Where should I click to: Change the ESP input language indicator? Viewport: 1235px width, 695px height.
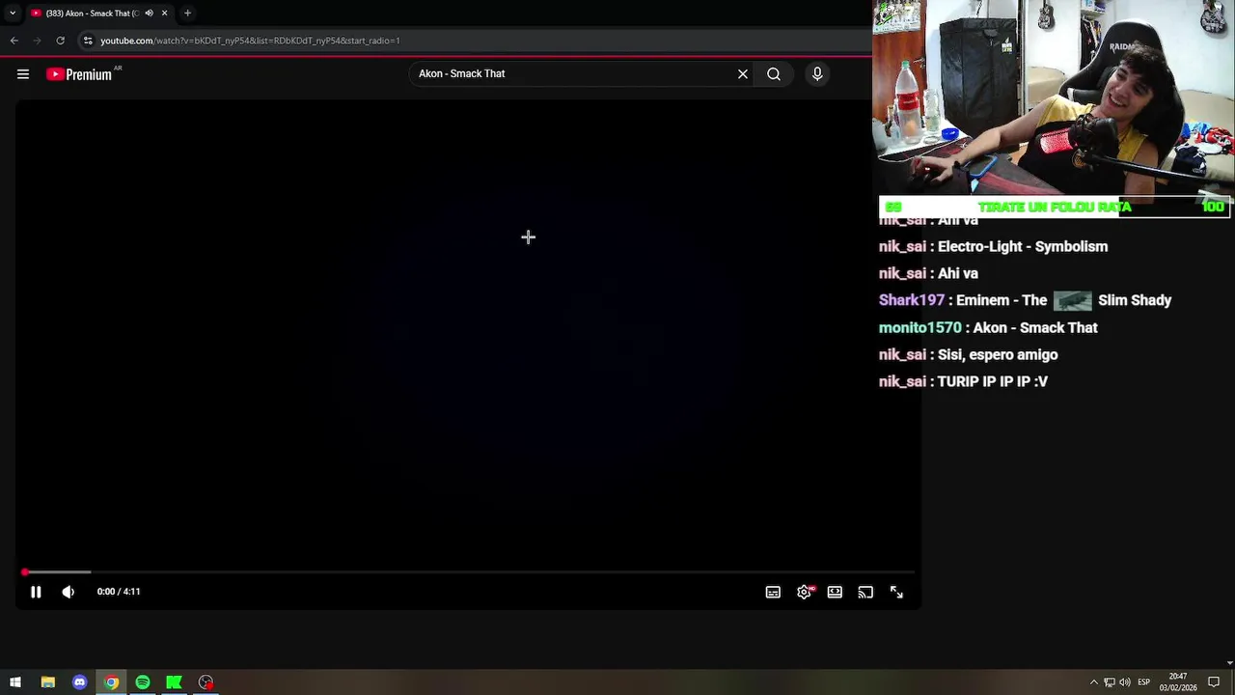coord(1144,682)
